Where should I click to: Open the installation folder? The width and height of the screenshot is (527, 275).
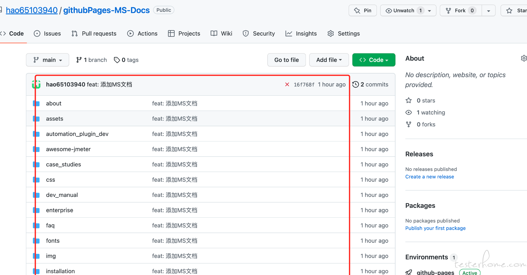pyautogui.click(x=60, y=271)
